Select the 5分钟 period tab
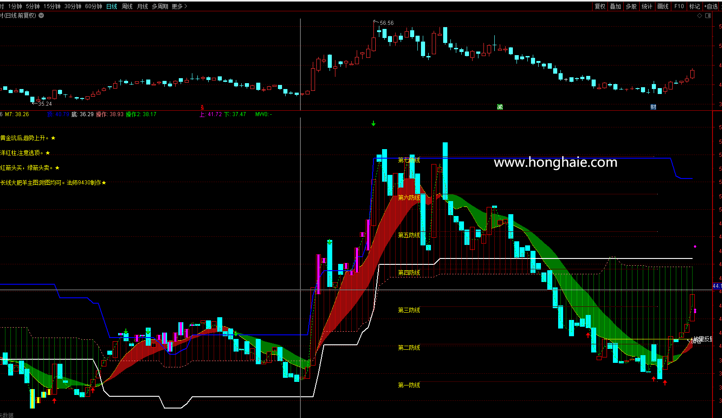 [x=33, y=6]
